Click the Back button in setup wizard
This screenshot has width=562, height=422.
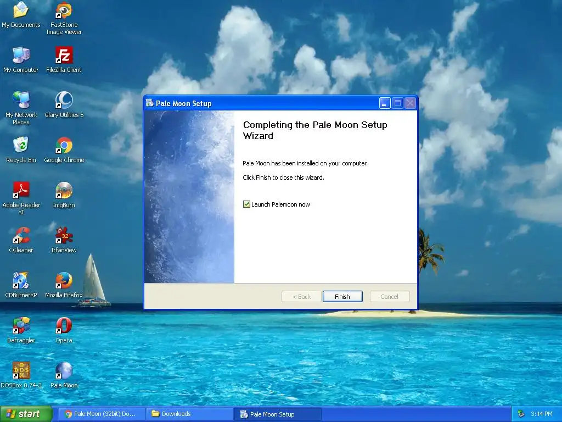point(301,296)
